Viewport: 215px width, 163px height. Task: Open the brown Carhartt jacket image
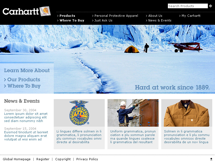coord(187,113)
